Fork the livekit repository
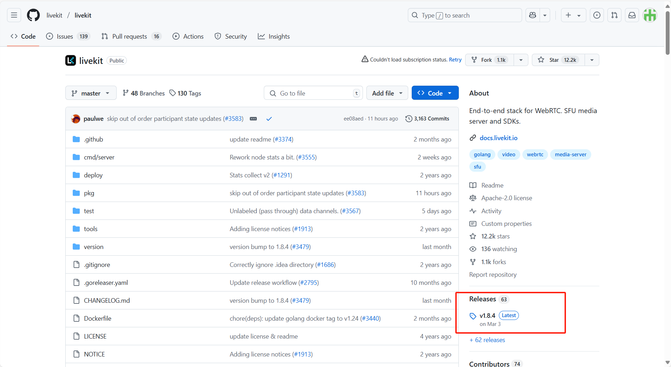Image resolution: width=671 pixels, height=367 pixels. pyautogui.click(x=489, y=60)
